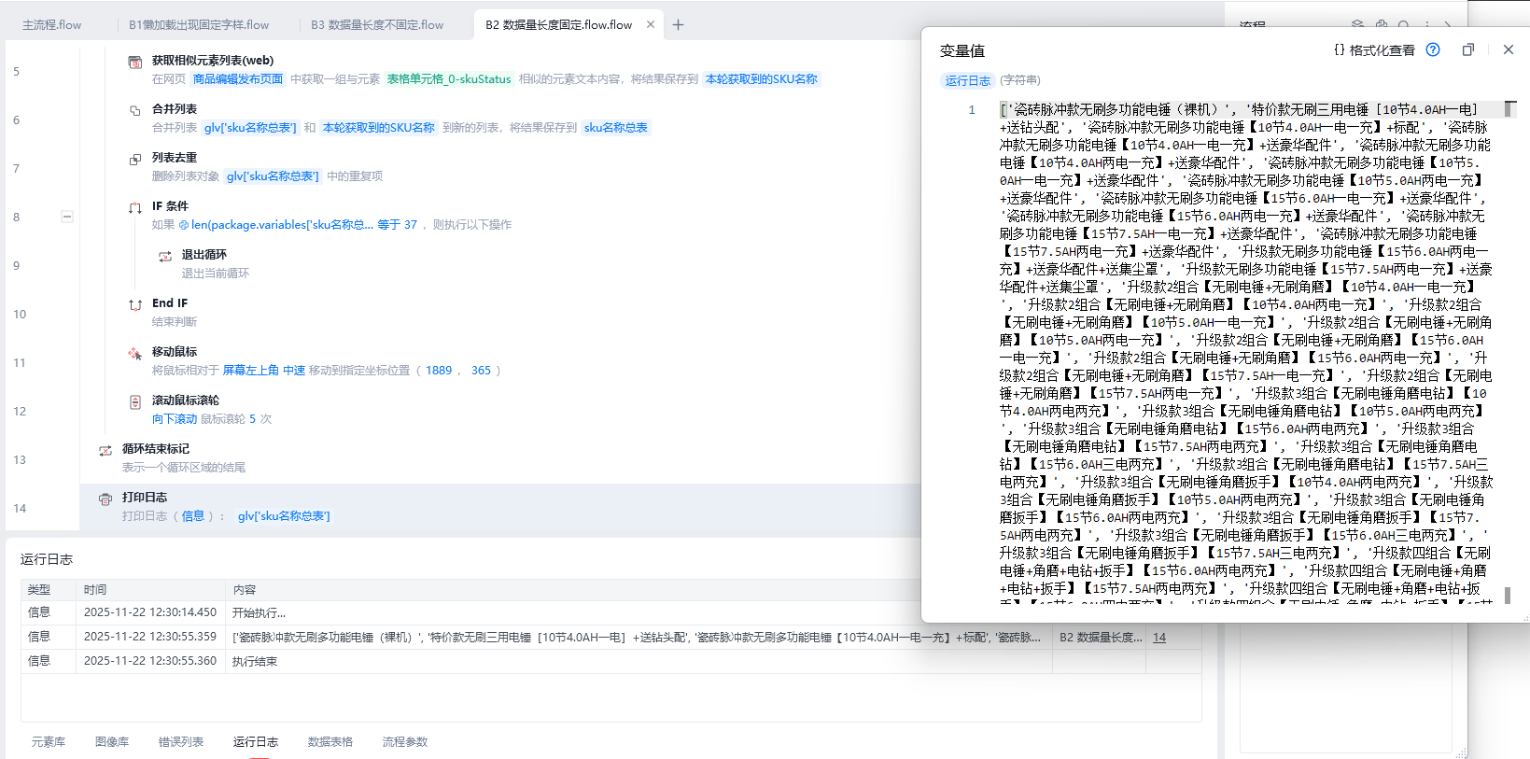The image size is (1530, 759).
Task: Open the 元素库 bottom tab
Action: [x=49, y=741]
